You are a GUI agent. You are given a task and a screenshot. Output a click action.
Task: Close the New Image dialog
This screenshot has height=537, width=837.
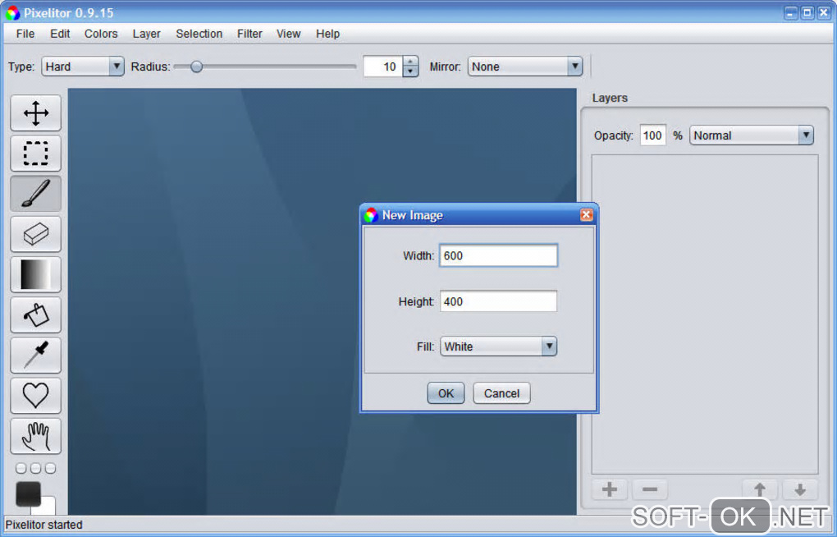click(x=586, y=215)
